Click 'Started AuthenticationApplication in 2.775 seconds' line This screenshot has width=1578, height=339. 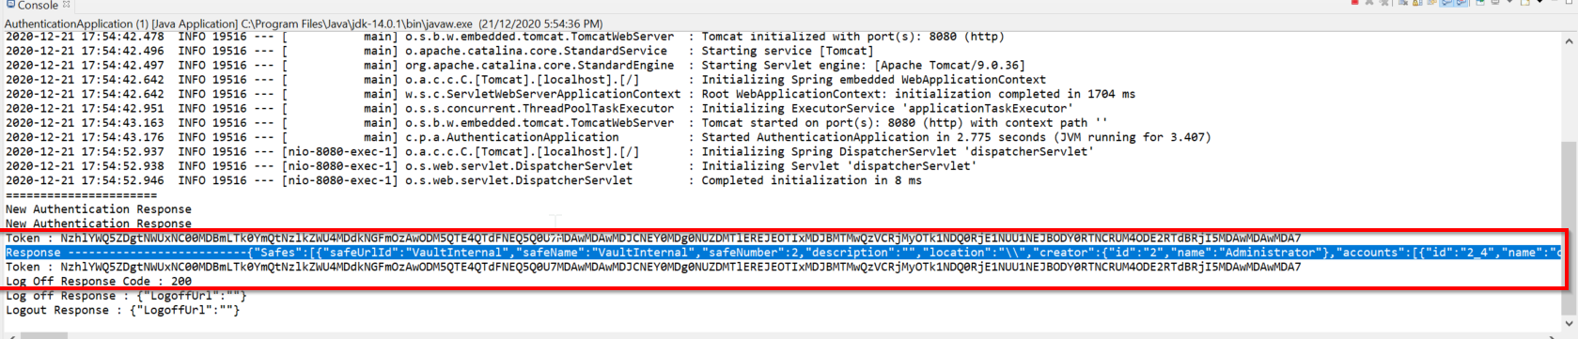(609, 137)
